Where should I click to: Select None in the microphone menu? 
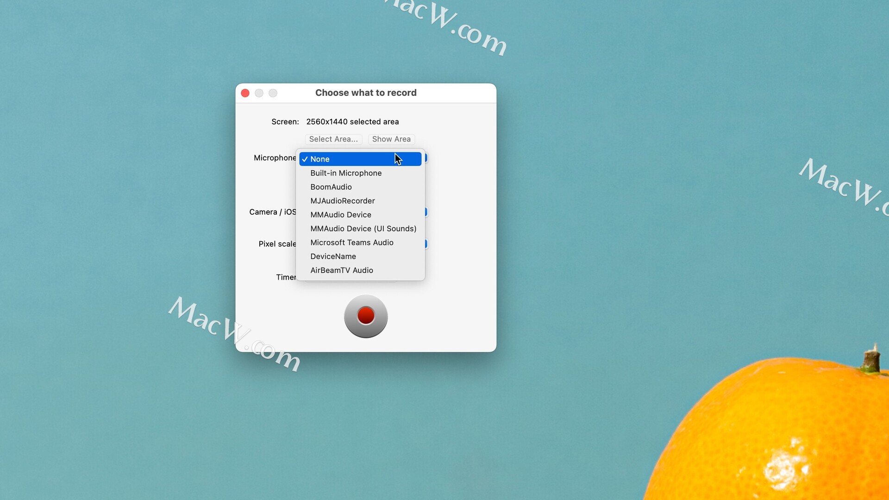point(360,159)
